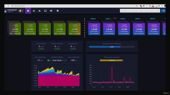Click the 'Ajustement de la difficulté' heading

[112, 44]
